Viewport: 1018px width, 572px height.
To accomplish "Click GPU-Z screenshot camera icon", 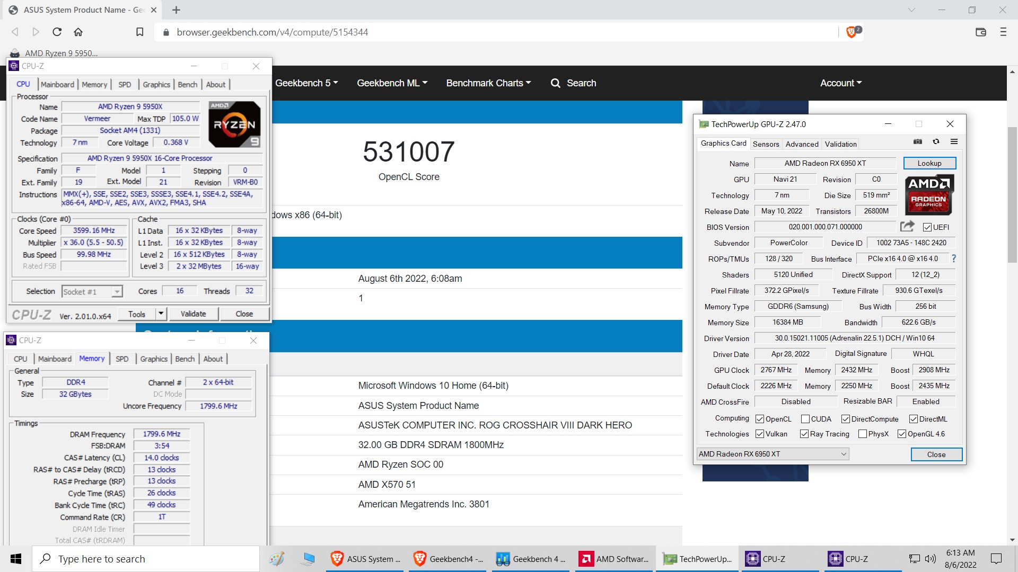I will pyautogui.click(x=918, y=141).
